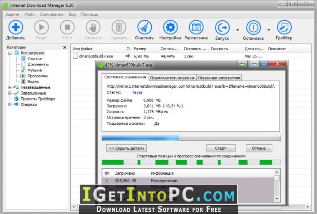Open the Файл menu
Viewport: 317px width, 214px height.
pyautogui.click(x=29, y=14)
